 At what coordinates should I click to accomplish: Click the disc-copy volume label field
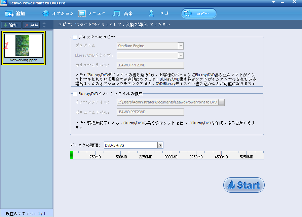[150, 65]
